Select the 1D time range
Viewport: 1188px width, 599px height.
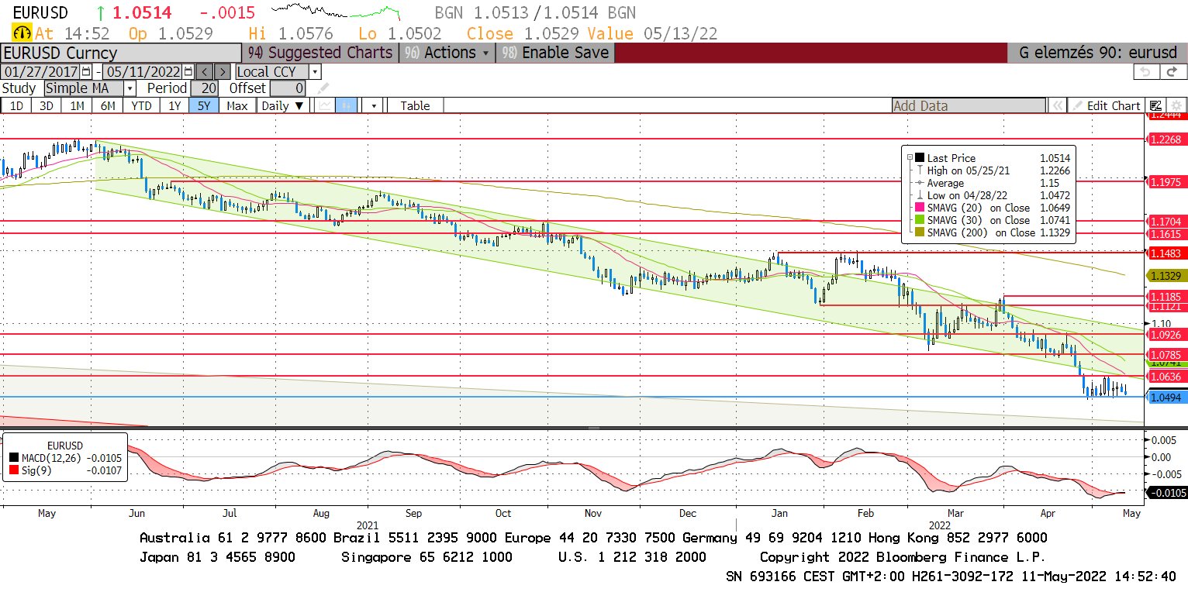tap(16, 105)
